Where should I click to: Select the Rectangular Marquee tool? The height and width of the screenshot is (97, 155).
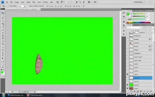click(3, 16)
